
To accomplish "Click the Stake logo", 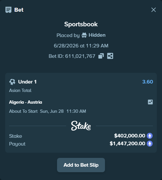I will (x=81, y=126).
